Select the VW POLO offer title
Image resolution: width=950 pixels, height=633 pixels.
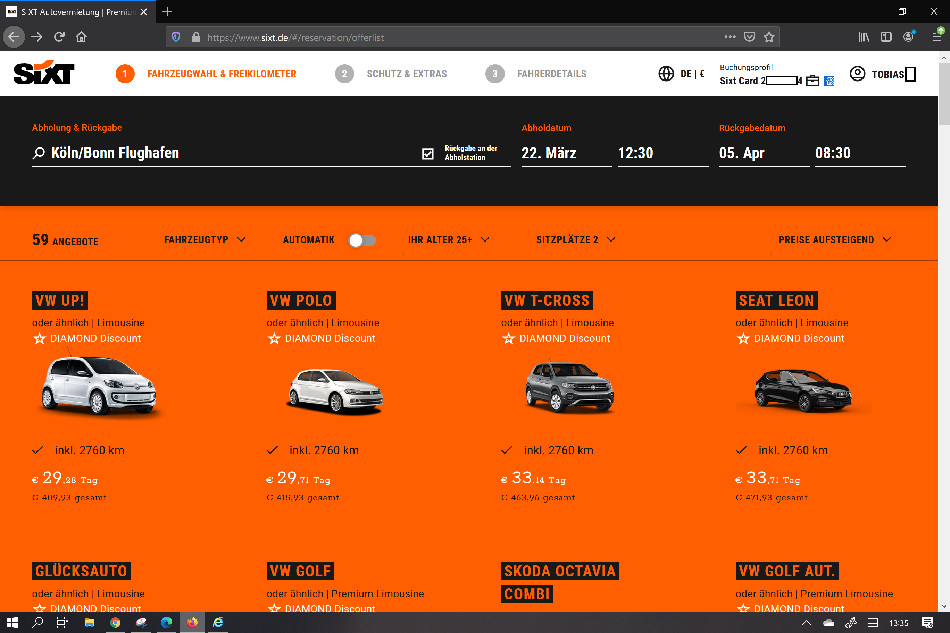pyautogui.click(x=301, y=300)
